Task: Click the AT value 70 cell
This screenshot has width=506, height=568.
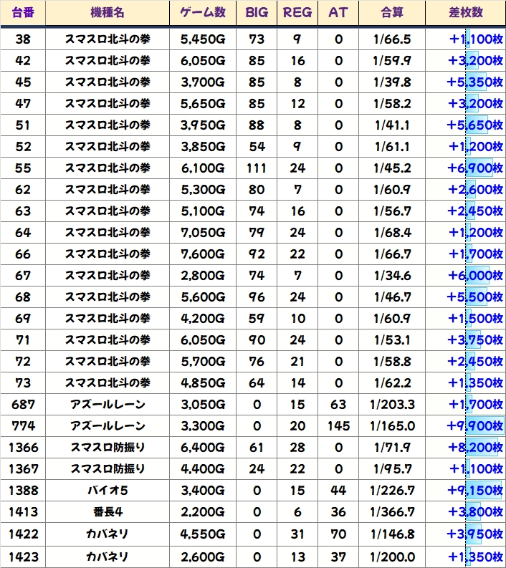Action: click(338, 534)
